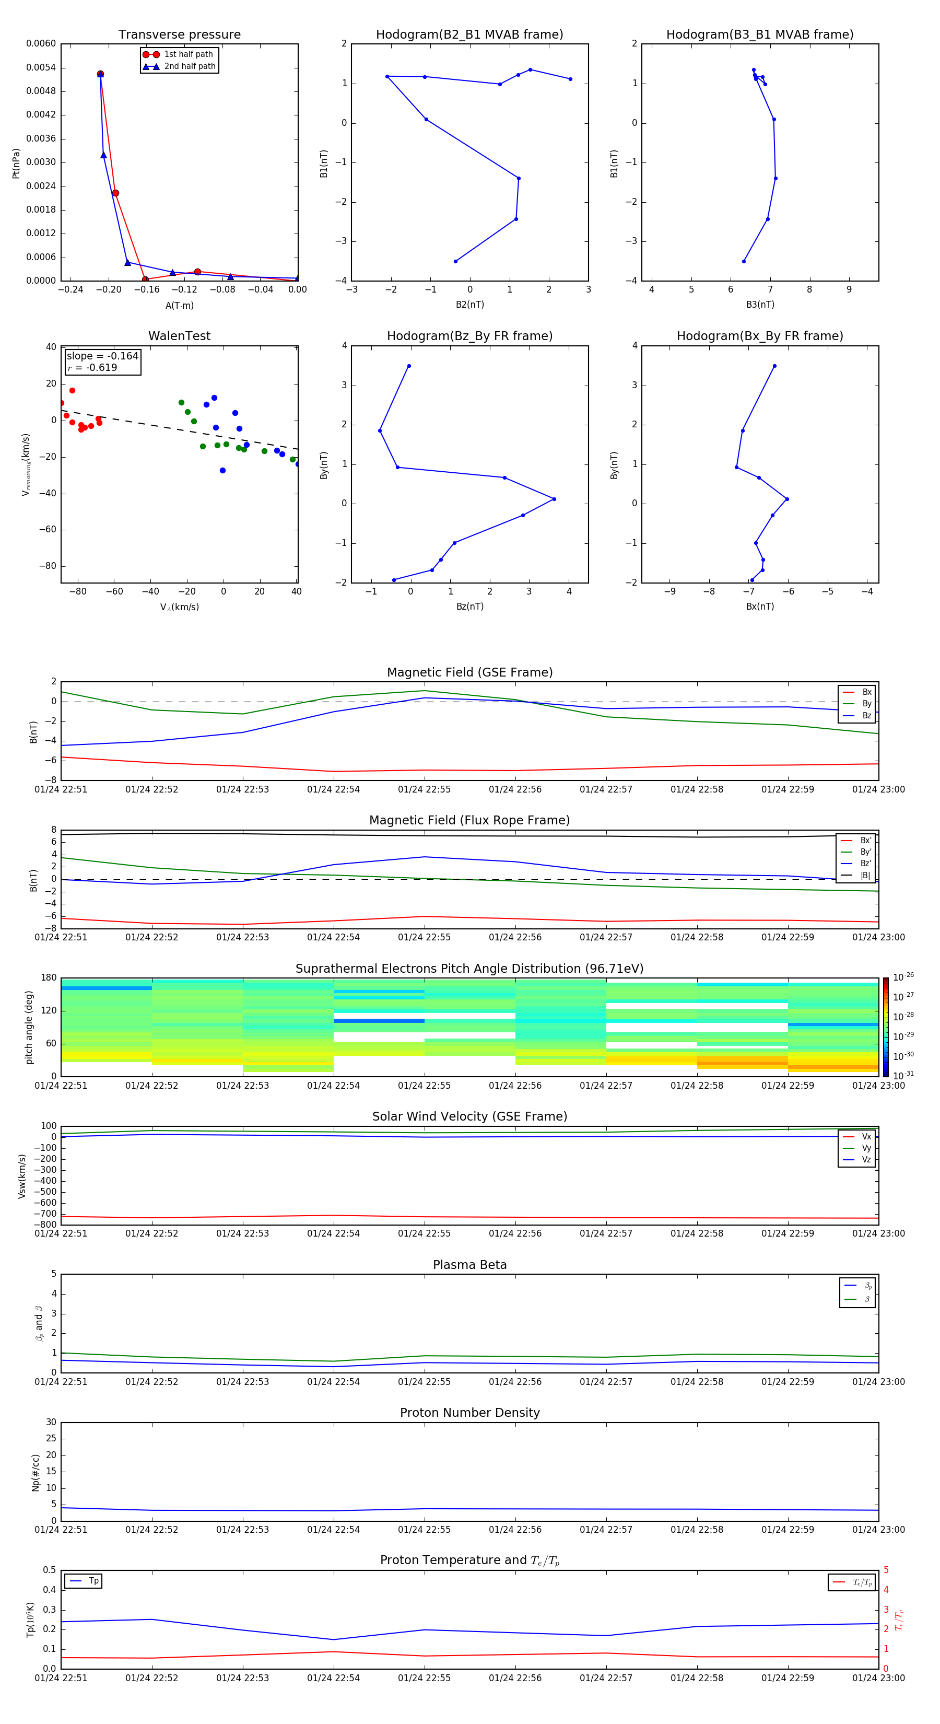This screenshot has height=1724, width=940.
Task: Click the 0.0054 tick on Transverse pressure axis
Action: pos(41,67)
